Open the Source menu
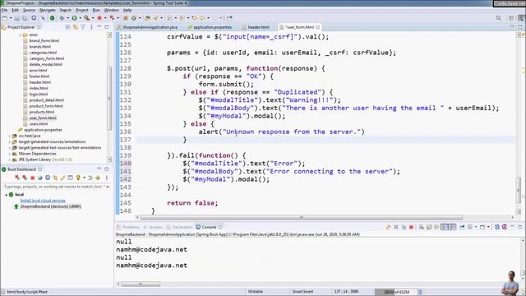This screenshot has height=296, width=526. (29, 10)
